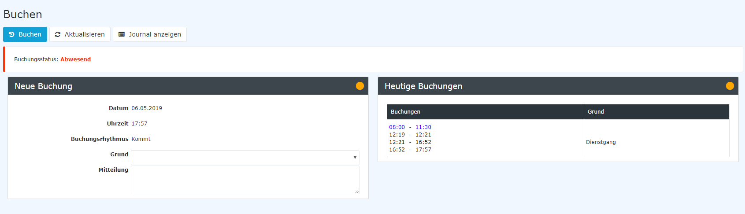Screen dimensions: 745x214
Task: Collapse the Neue Buchung panel
Action: tap(360, 86)
